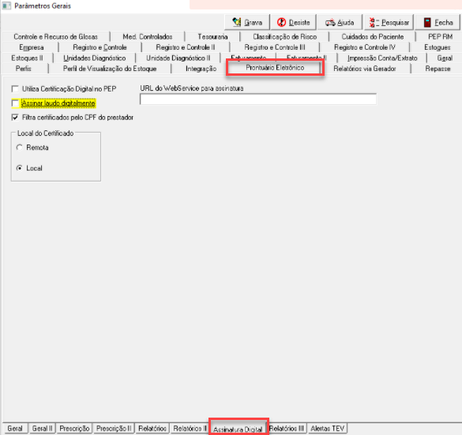Open Cuidados do Paciente tab

373,37
